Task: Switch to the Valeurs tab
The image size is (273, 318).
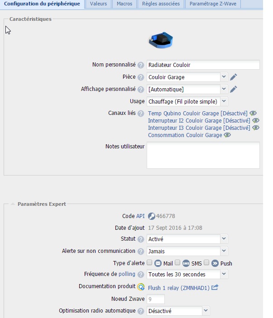Action: pyautogui.click(x=98, y=4)
